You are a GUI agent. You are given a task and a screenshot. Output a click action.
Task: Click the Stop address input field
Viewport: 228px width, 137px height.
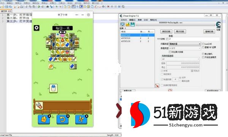tap(183, 67)
